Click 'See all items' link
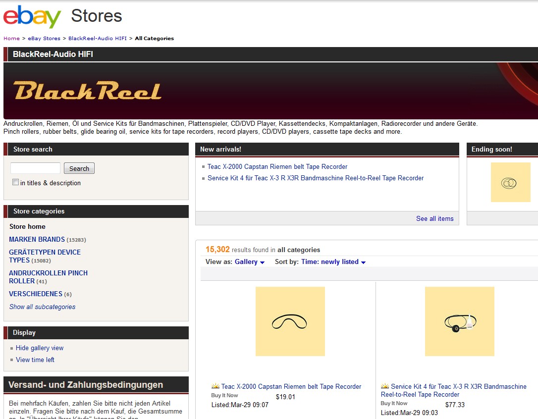The height and width of the screenshot is (419, 538). 434,218
